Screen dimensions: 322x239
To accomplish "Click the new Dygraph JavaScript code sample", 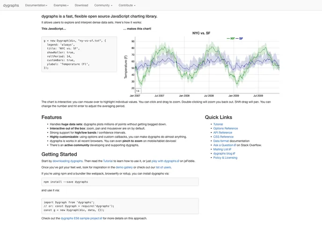I will (79, 54).
